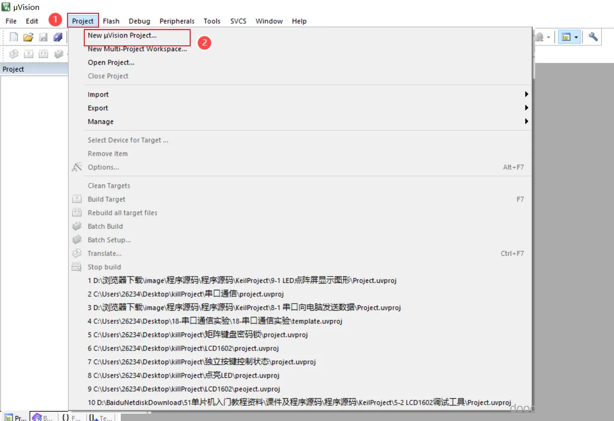Click the window layout view icon
The width and height of the screenshot is (614, 421).
click(566, 37)
